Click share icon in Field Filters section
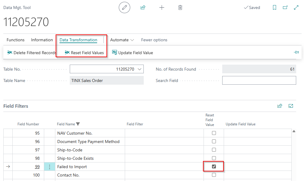 (x=280, y=106)
